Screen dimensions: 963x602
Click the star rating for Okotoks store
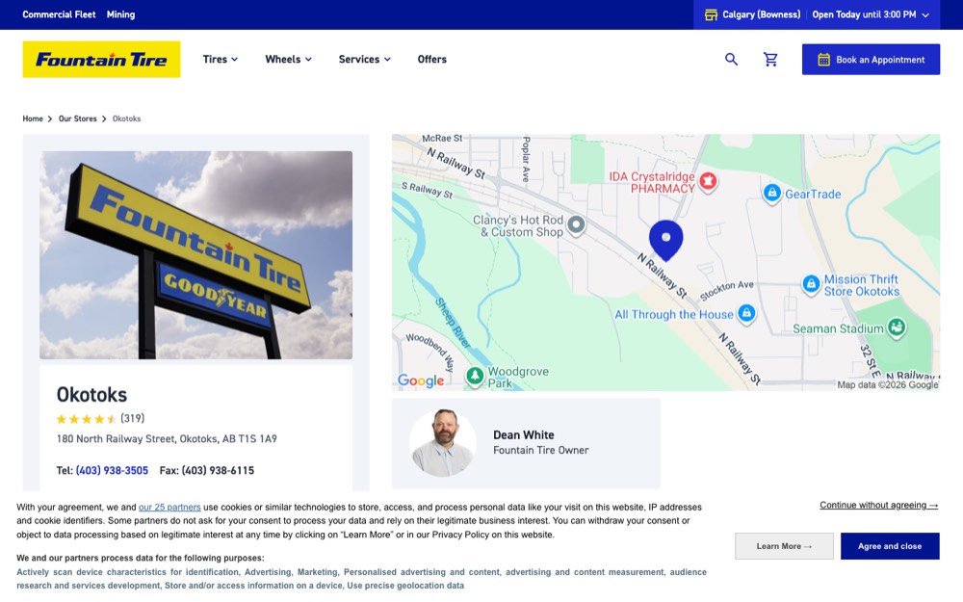pos(86,419)
